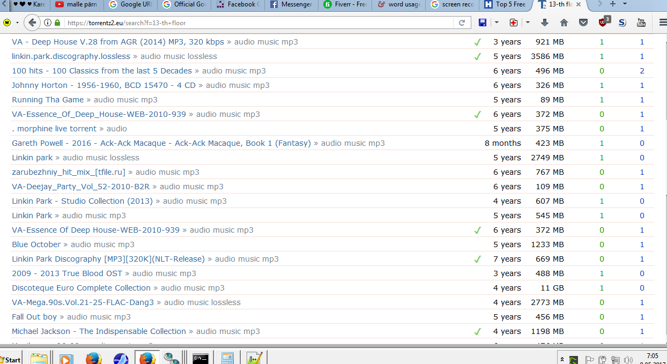The height and width of the screenshot is (364, 667).
Task: Open VA - Deep House V.28 torrent link
Action: [118, 42]
